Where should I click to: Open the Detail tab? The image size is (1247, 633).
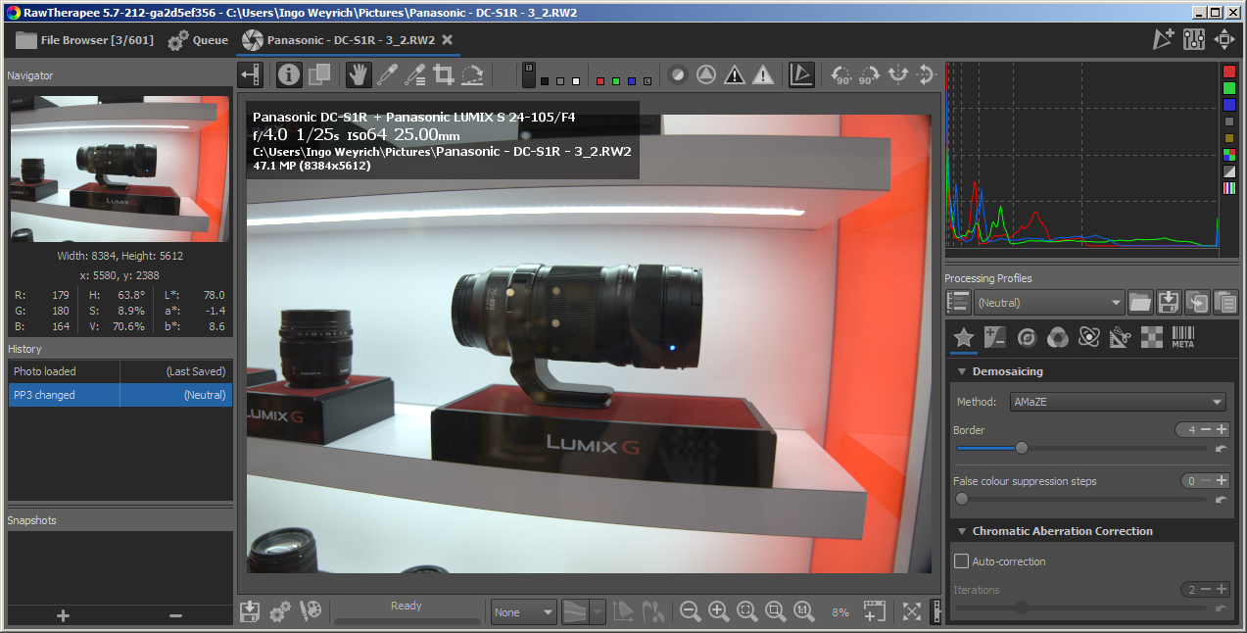point(1027,337)
